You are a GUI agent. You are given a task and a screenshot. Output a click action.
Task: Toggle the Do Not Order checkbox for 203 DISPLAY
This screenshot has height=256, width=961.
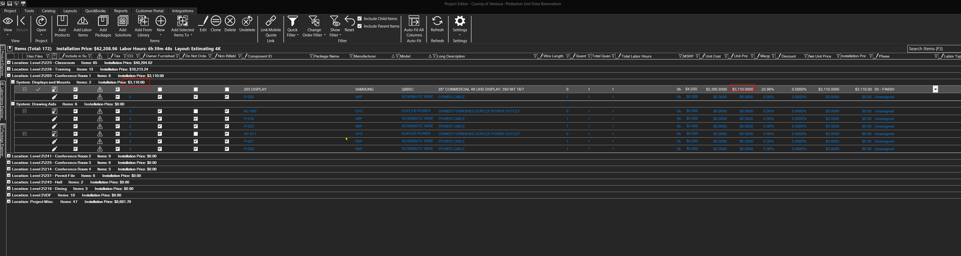click(x=195, y=89)
